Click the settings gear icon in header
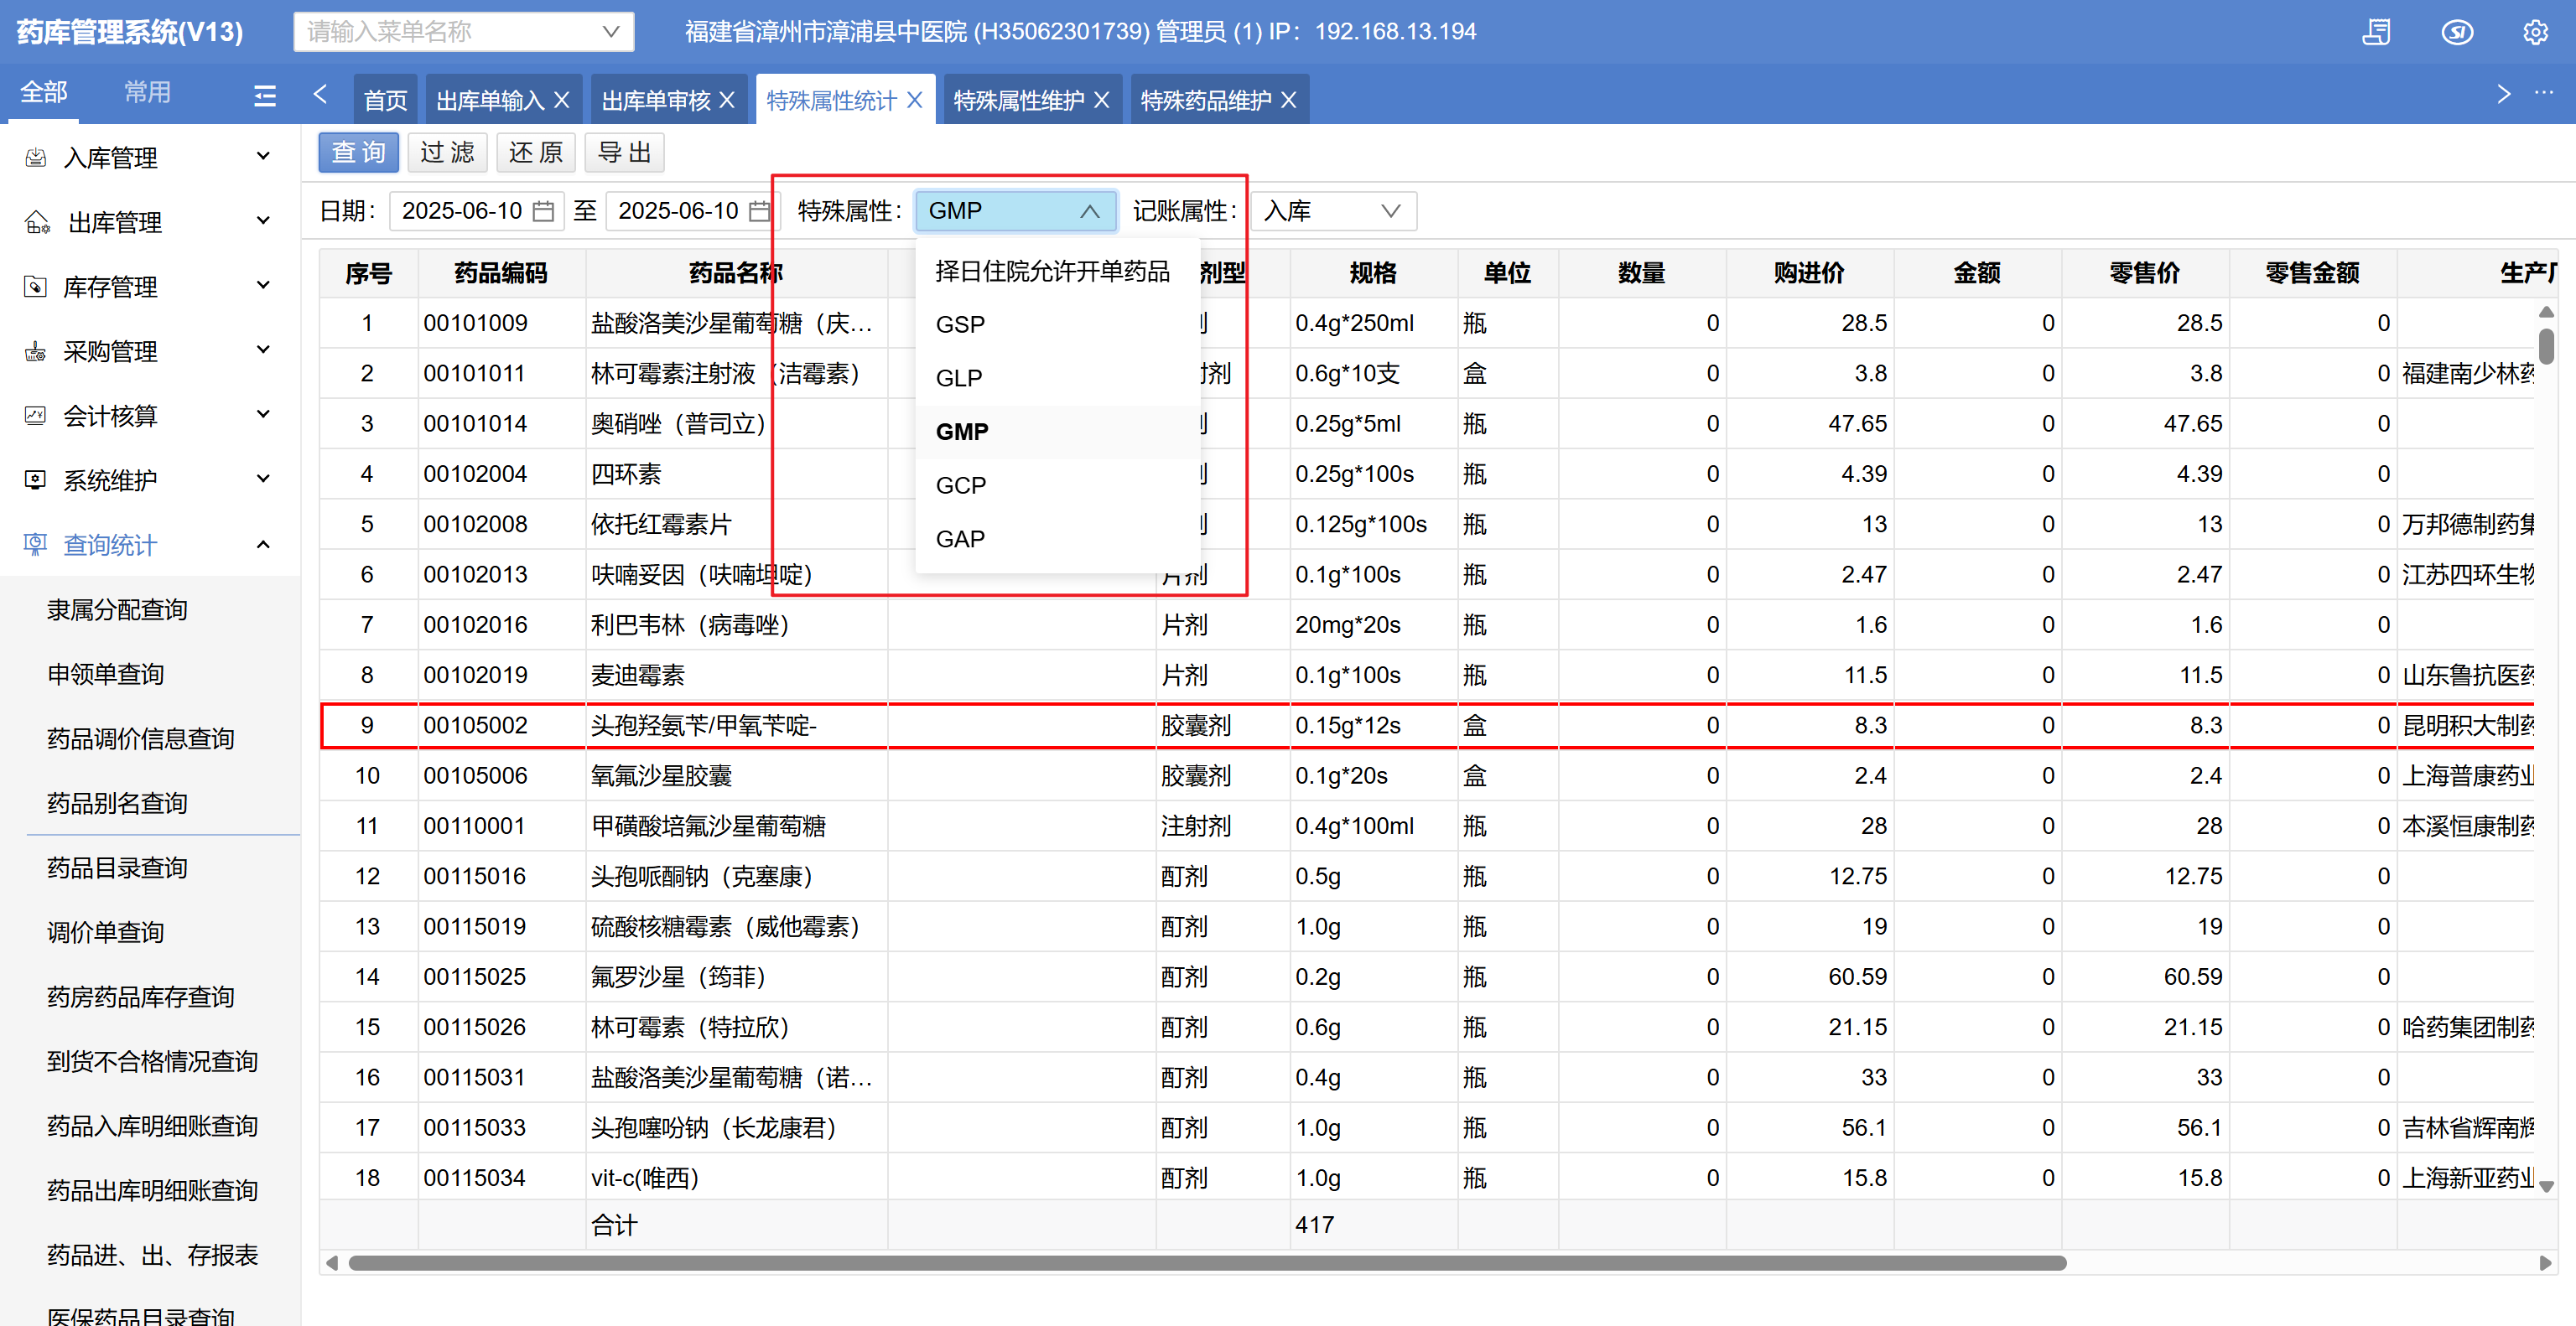2576x1326 pixels. tap(2535, 32)
